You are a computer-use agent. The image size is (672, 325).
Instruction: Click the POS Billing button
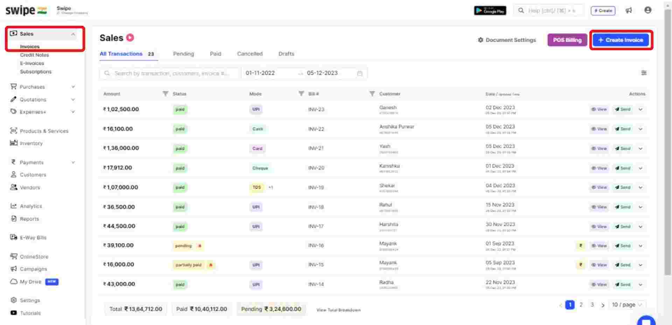point(567,40)
